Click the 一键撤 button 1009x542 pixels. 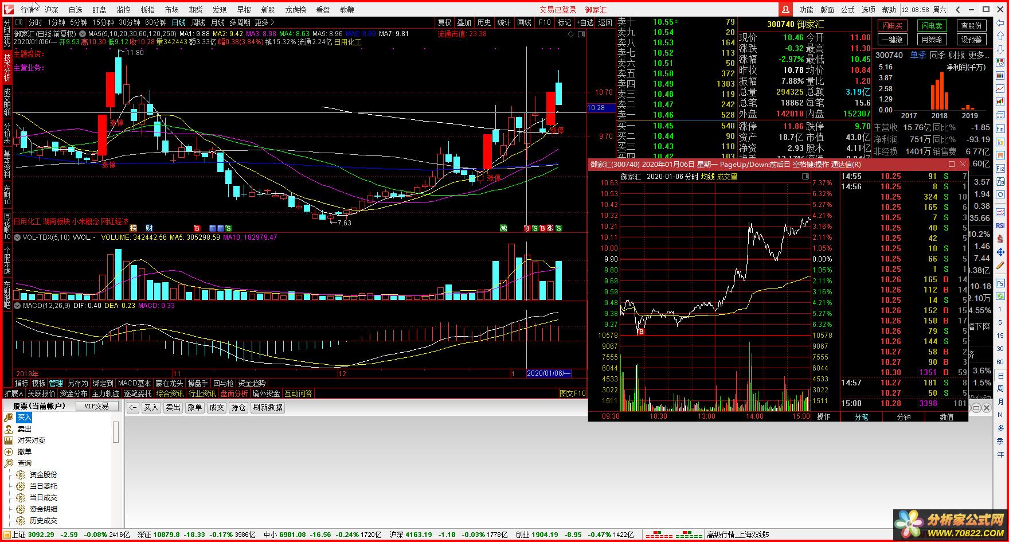[x=893, y=40]
